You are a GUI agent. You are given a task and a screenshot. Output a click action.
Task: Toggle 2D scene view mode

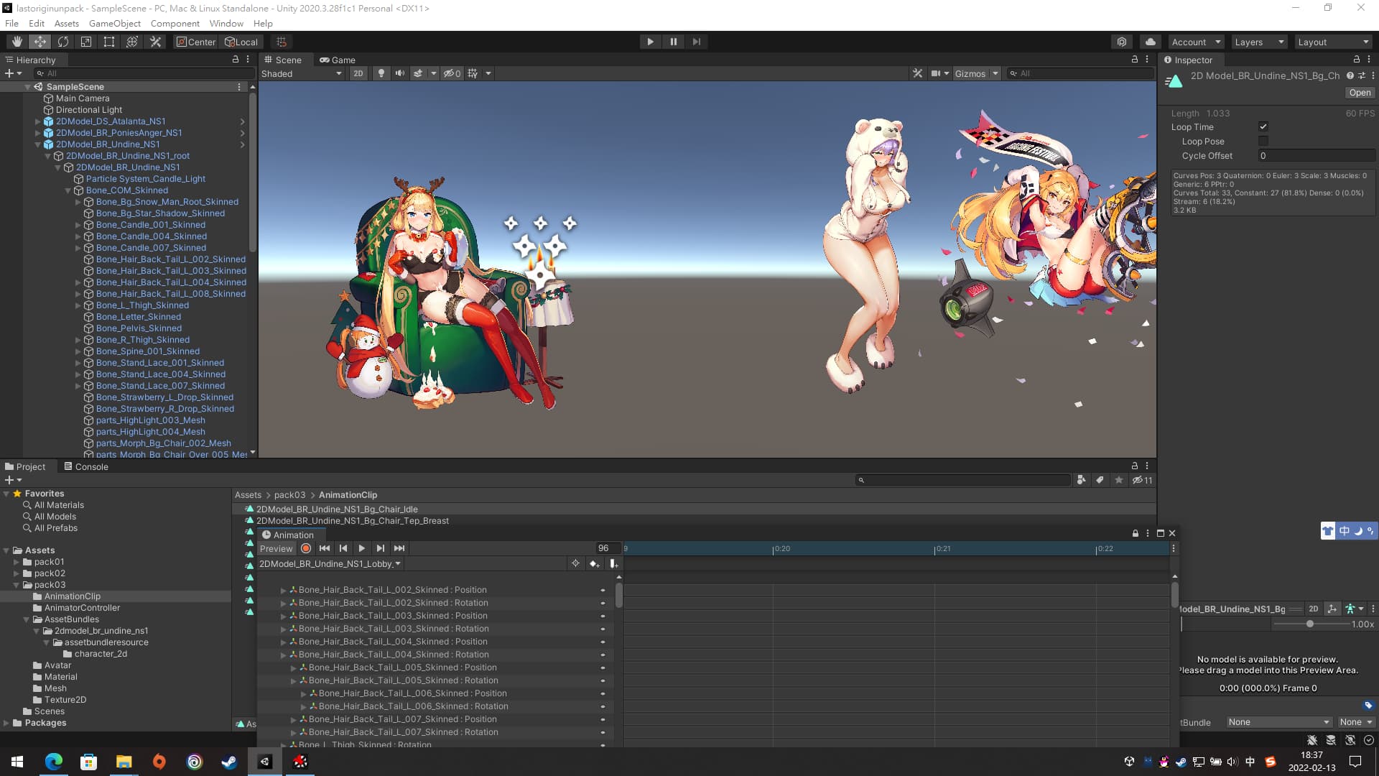tap(358, 73)
